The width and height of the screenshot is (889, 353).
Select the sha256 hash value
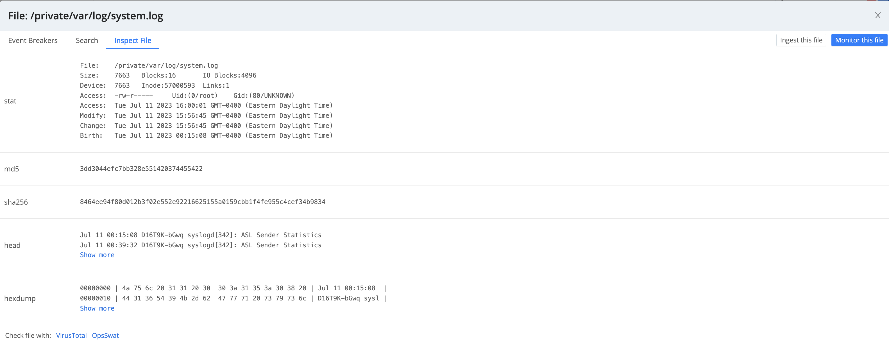coord(203,202)
